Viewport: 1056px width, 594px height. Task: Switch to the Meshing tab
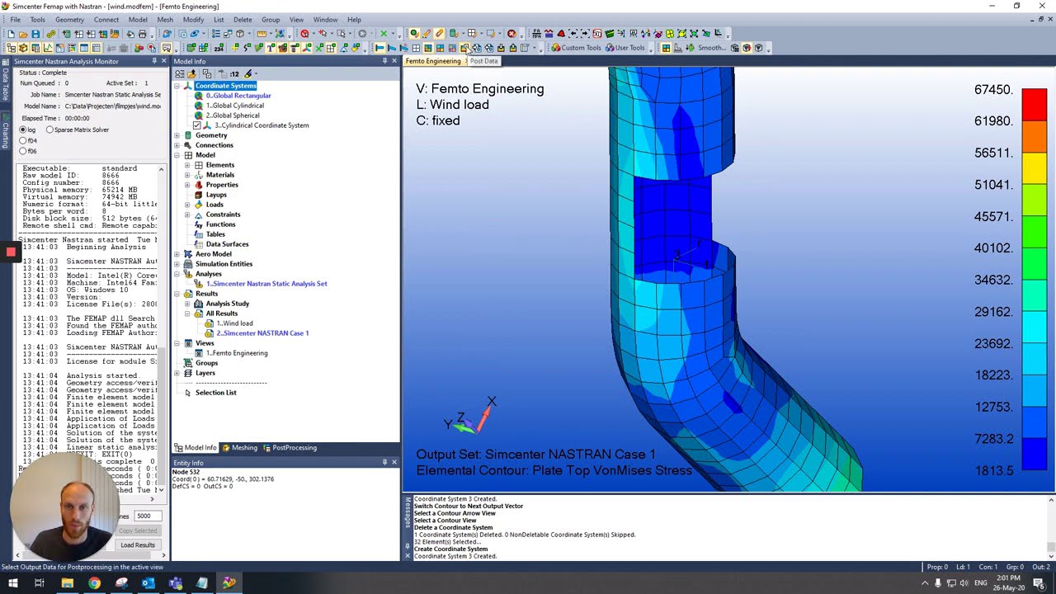(x=239, y=448)
